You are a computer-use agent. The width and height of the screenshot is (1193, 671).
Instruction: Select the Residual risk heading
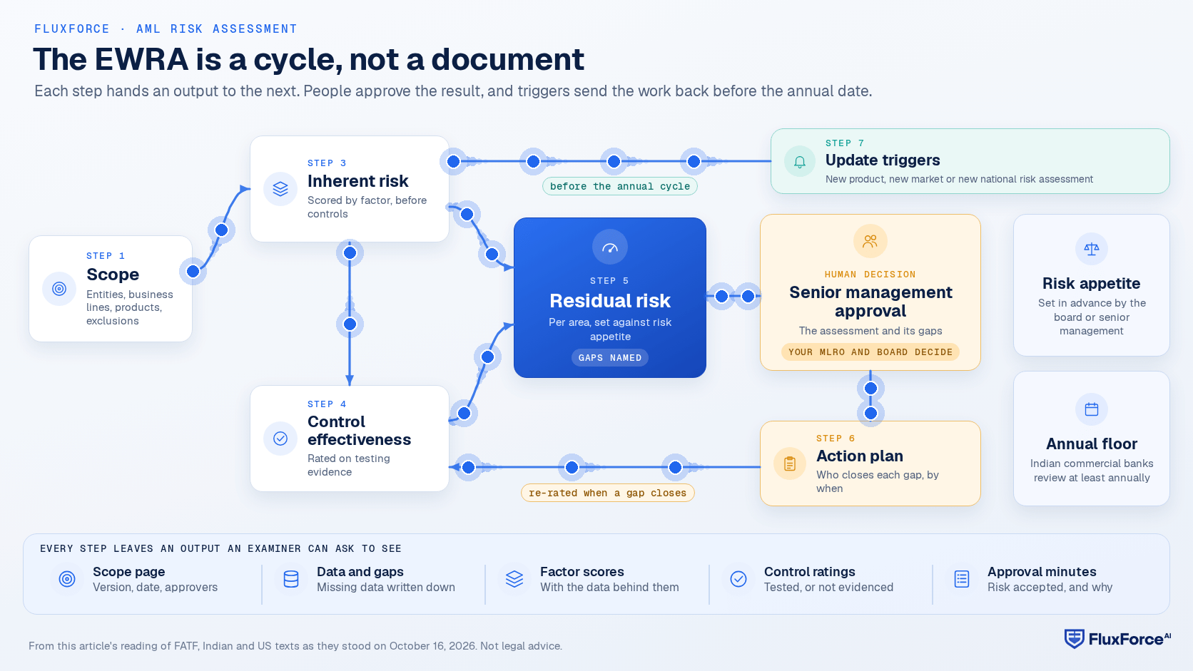coord(610,301)
